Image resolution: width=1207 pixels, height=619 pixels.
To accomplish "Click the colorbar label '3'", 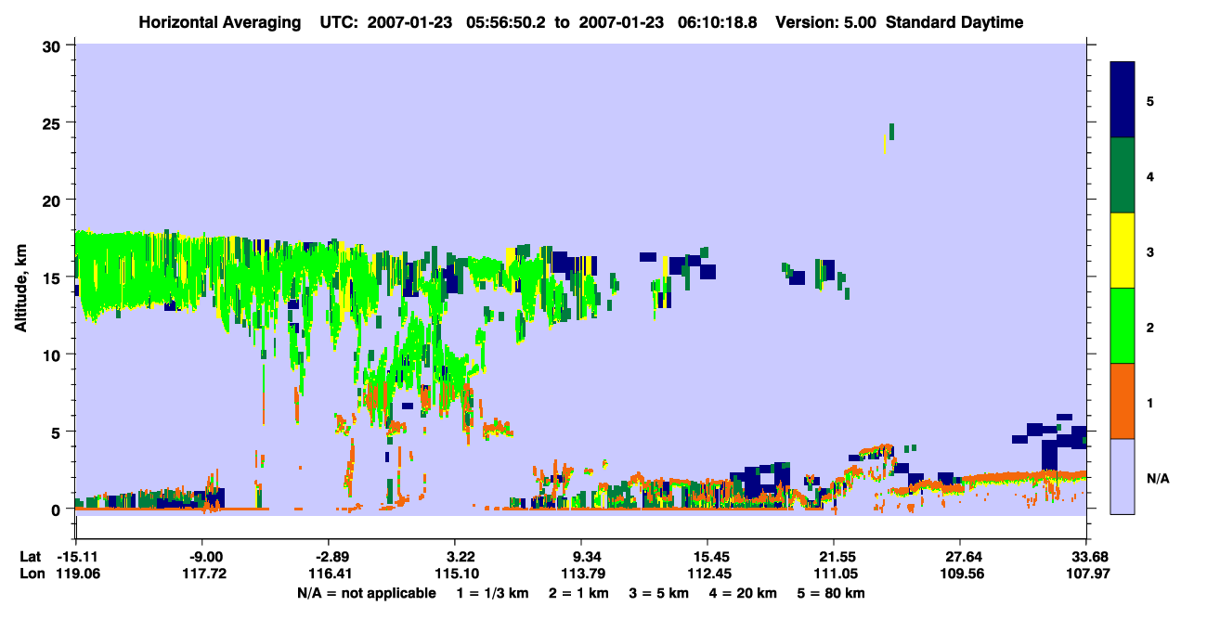I will pyautogui.click(x=1150, y=251).
